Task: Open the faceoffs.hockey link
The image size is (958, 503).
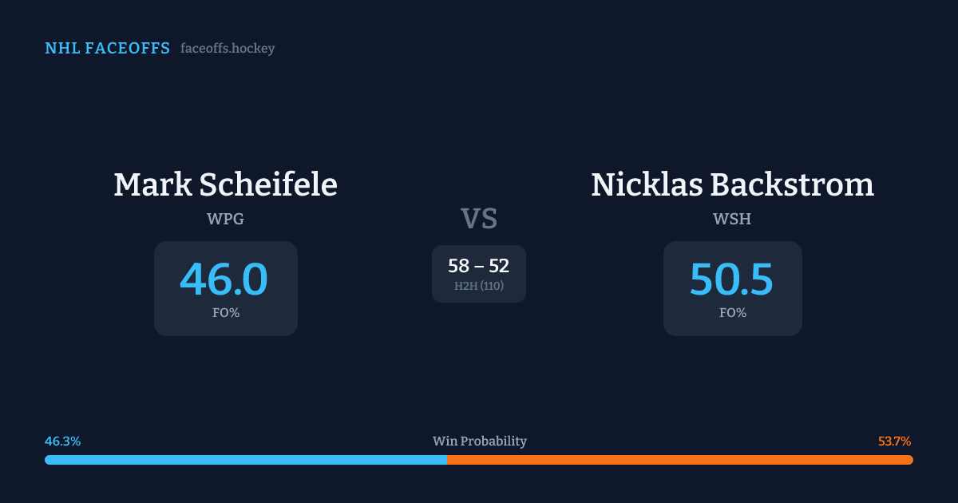Action: (x=228, y=49)
